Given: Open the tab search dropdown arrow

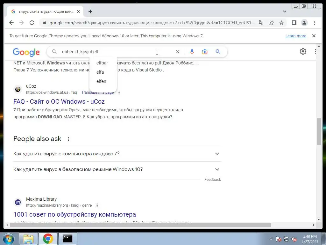Looking at the screenshot, I should click(x=285, y=11).
